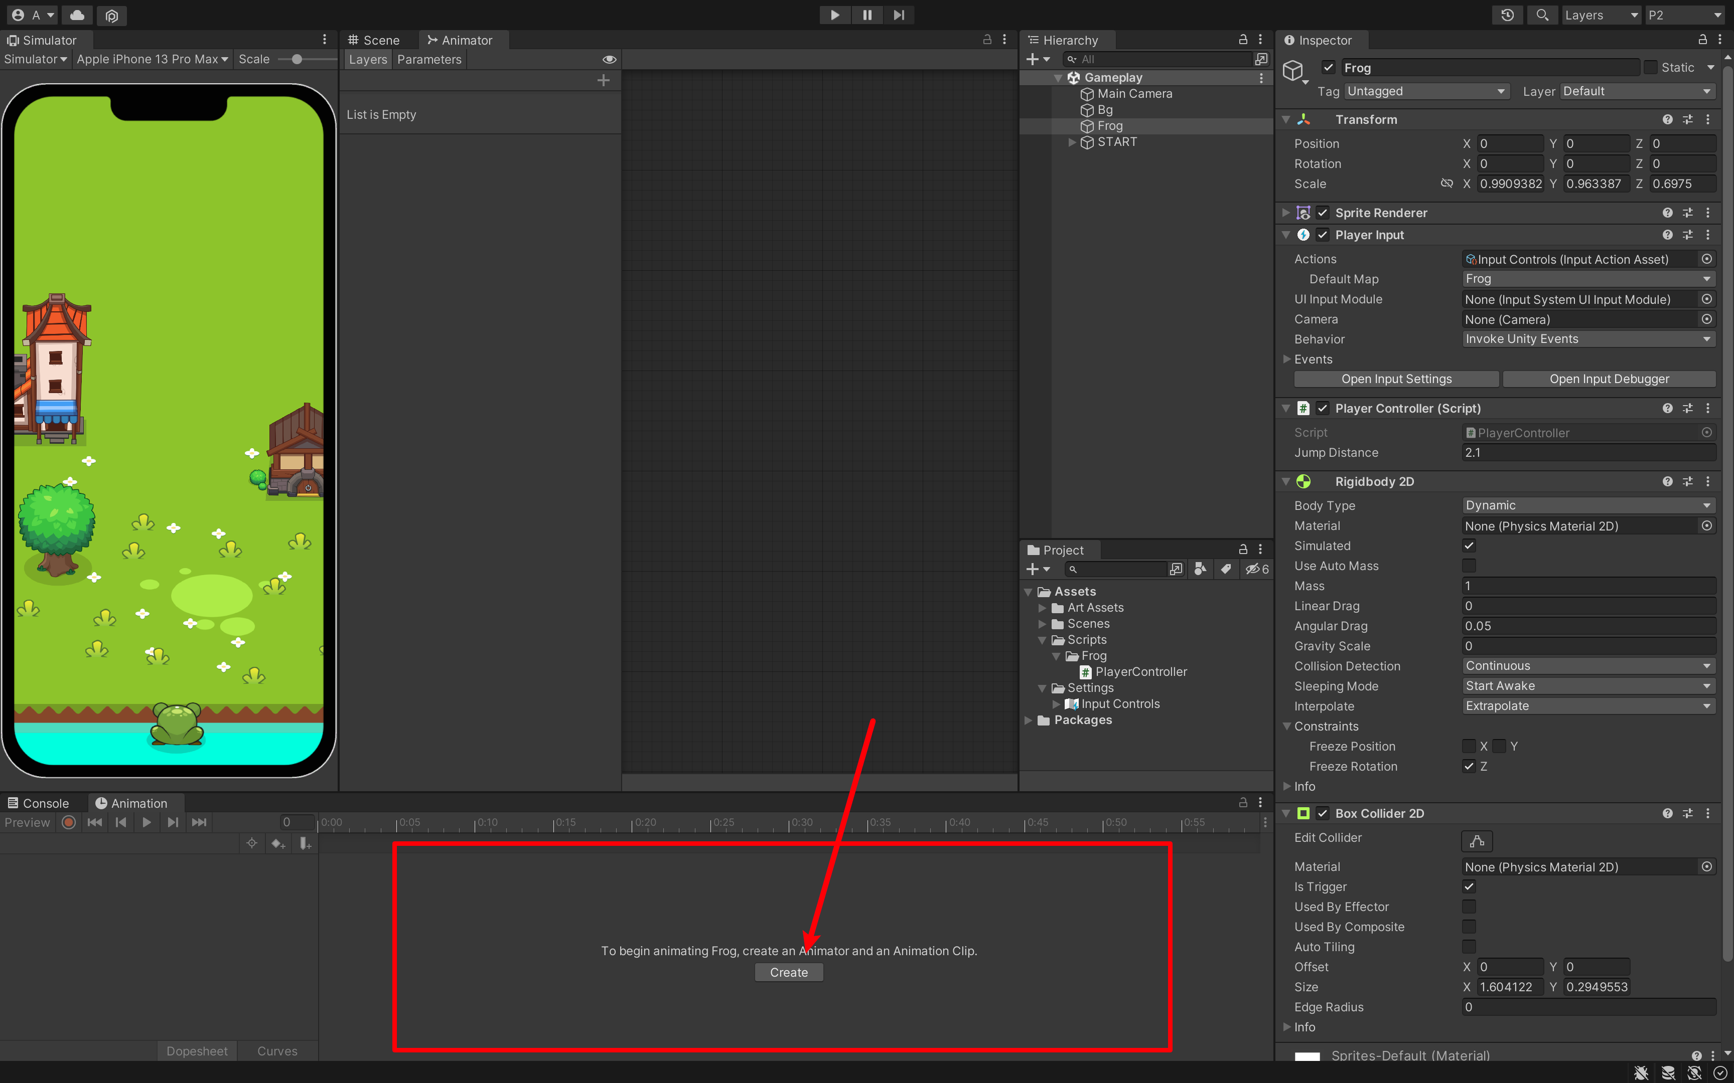1734x1083 pixels.
Task: Click Animation next keyframe button
Action: (x=173, y=822)
